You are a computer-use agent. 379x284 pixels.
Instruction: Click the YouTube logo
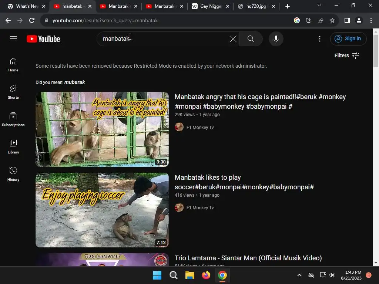(43, 39)
